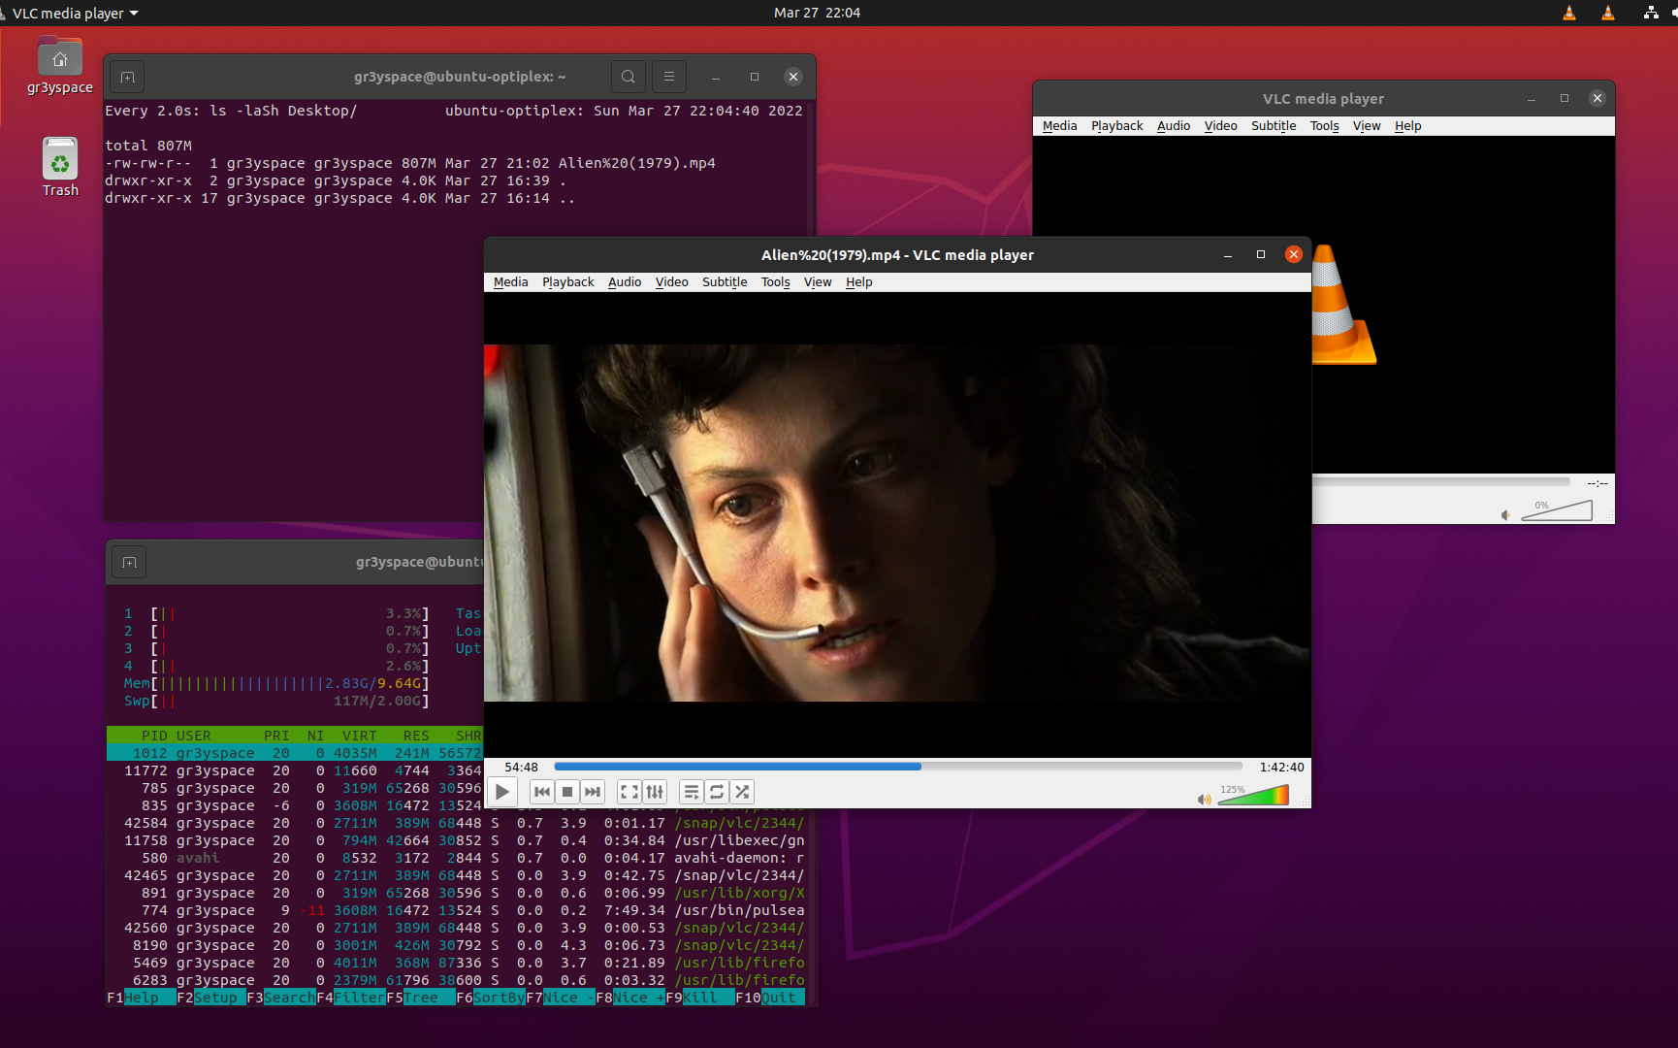The image size is (1678, 1048).
Task: Mute audio via the speaker icon at 125%
Action: (1204, 800)
